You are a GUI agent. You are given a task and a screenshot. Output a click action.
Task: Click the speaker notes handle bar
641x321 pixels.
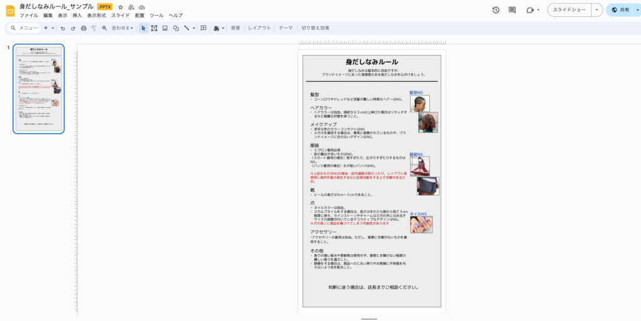[x=369, y=319]
